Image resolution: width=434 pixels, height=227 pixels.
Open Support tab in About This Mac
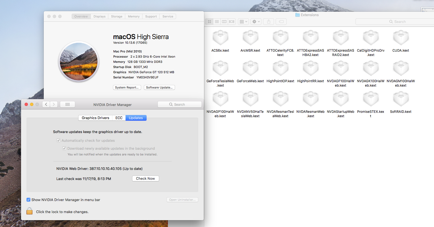(151, 16)
